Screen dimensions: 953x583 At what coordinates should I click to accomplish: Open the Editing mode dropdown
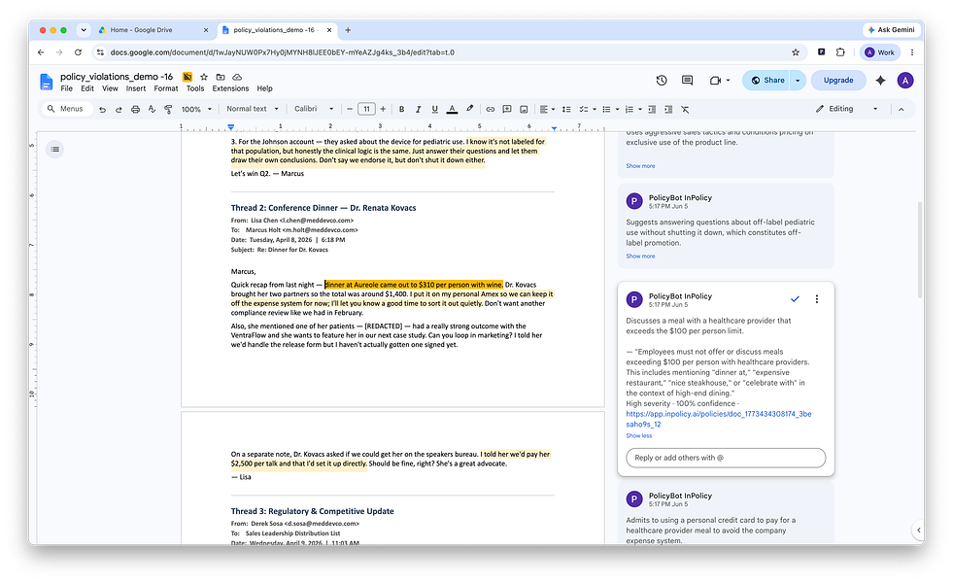[847, 109]
